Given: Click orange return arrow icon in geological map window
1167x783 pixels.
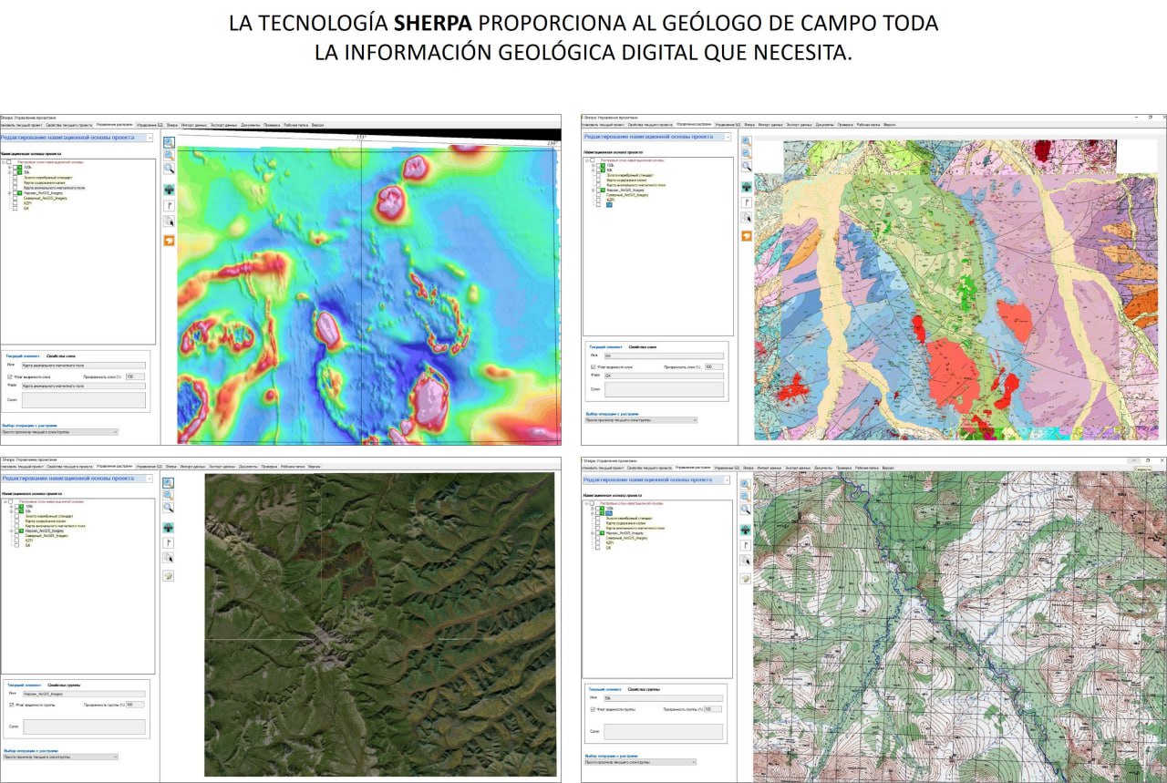Looking at the screenshot, I should tap(746, 236).
